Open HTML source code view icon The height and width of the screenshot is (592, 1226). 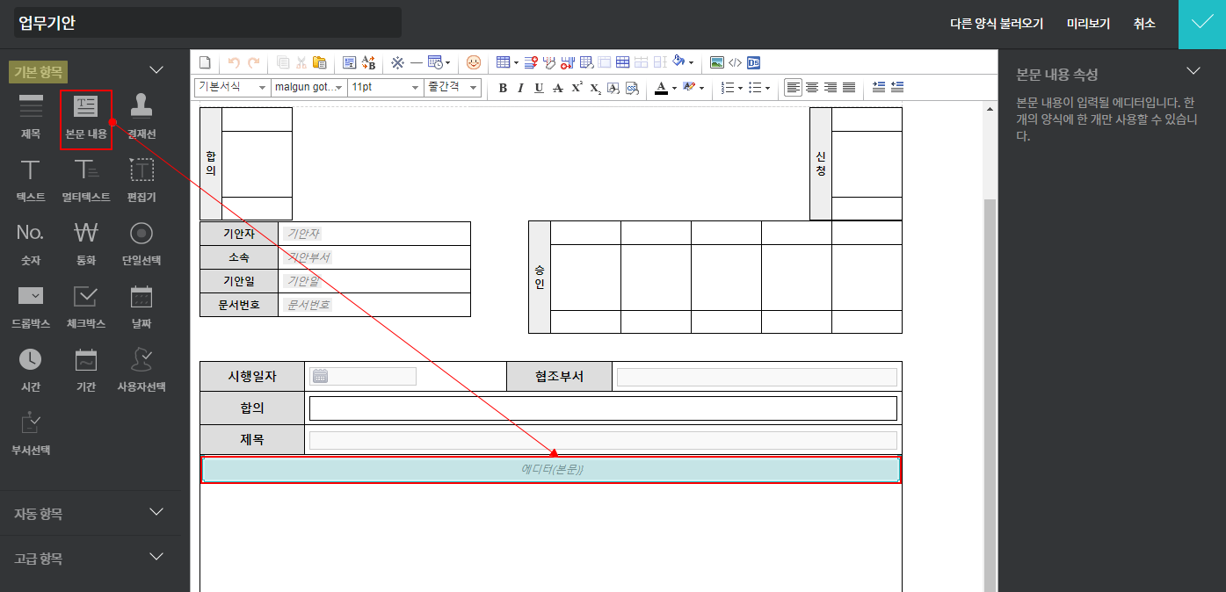tap(735, 62)
